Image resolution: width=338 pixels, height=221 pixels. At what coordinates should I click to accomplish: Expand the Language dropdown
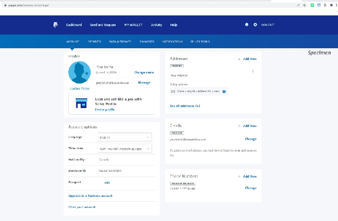(x=125, y=137)
